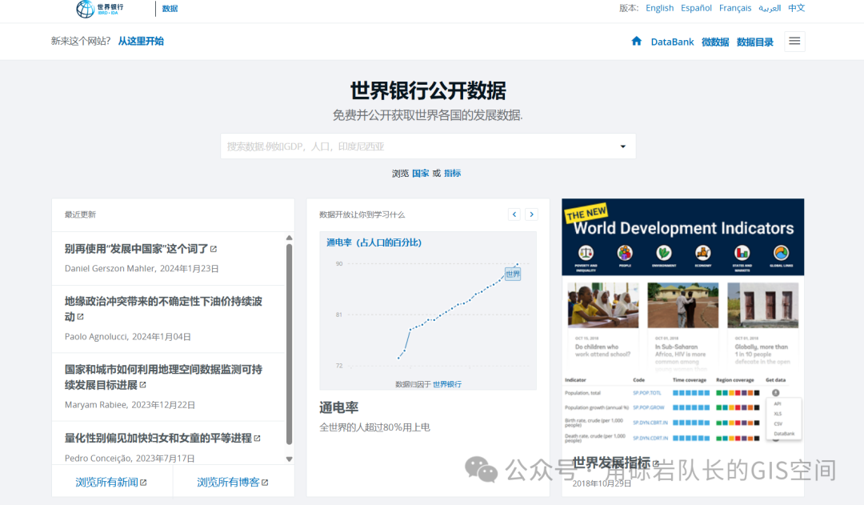The image size is (864, 505).
Task: Open 数据目录 navigation link
Action: point(755,42)
